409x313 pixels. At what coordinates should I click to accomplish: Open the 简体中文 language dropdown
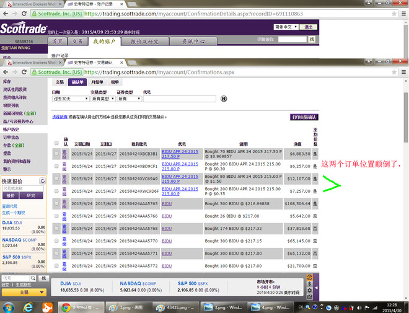click(x=286, y=27)
